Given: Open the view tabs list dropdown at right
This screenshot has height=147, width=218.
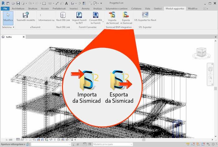Looking at the screenshot, I should click(216, 37).
